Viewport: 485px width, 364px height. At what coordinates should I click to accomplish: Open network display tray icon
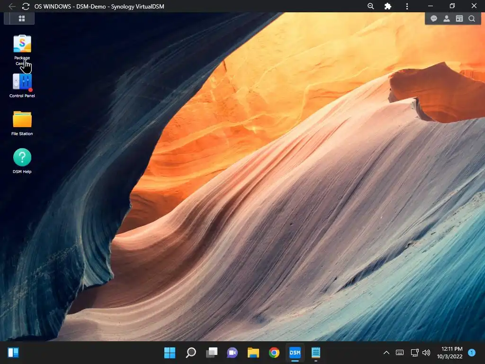tap(414, 353)
